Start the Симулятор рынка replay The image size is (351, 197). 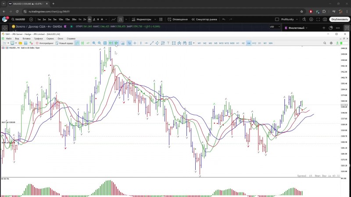tap(204, 19)
